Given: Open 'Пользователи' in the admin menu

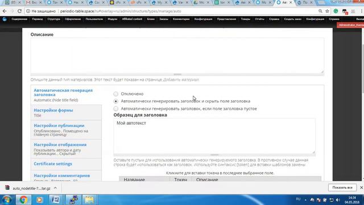Looking at the screenshot, I should 94,19.
